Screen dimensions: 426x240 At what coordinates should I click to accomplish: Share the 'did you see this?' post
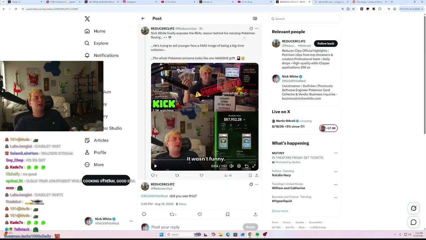click(x=256, y=214)
